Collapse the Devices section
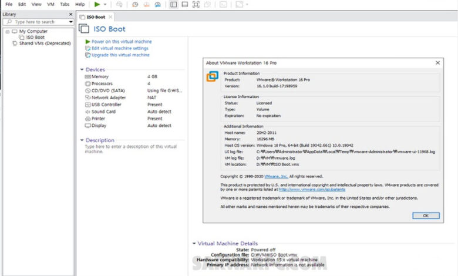458x276 pixels. click(82, 69)
